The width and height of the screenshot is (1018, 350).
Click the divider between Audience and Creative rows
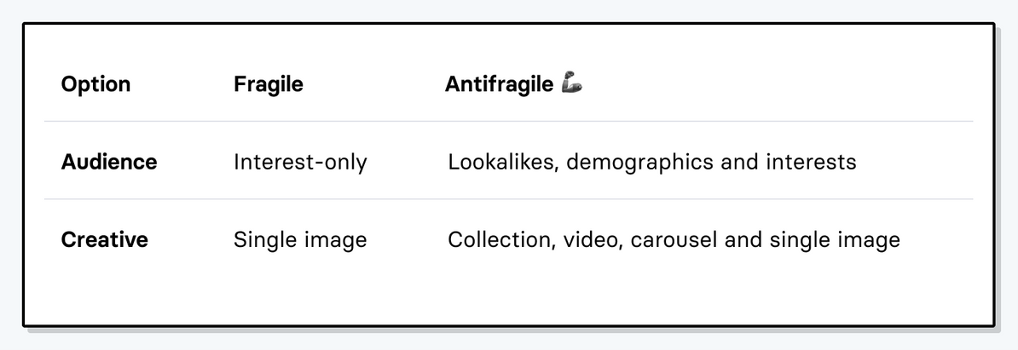(x=508, y=199)
